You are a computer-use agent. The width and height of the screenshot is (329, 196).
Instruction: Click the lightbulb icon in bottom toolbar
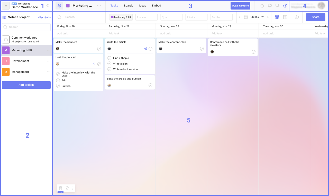(67, 188)
